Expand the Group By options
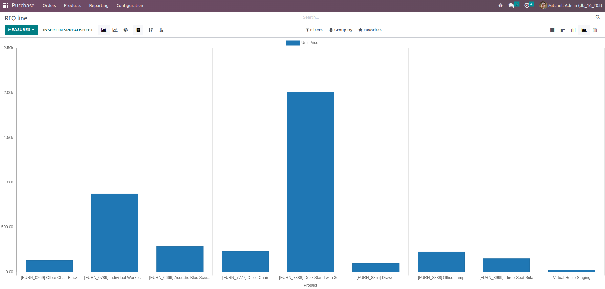 point(340,30)
